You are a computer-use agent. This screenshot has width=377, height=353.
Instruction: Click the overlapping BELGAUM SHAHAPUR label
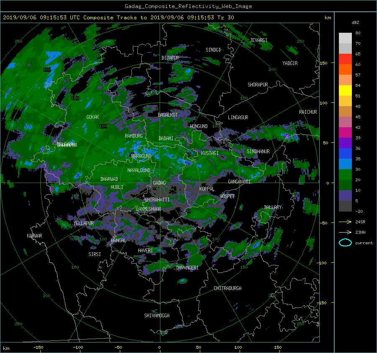67,145
